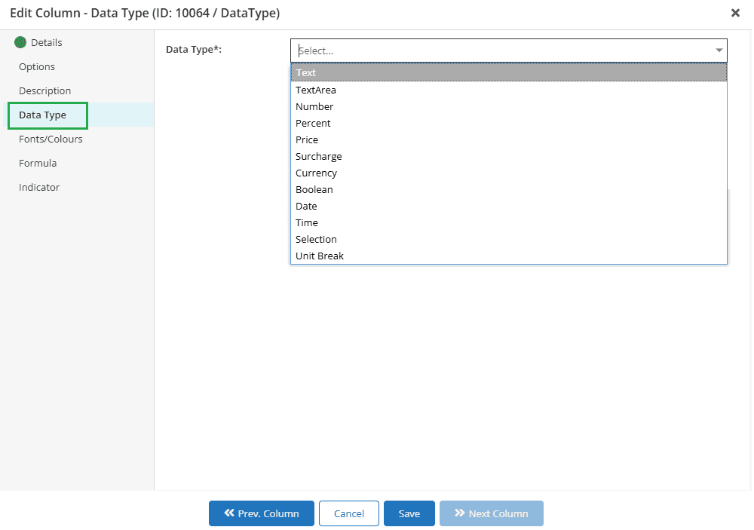The image size is (754, 530).
Task: Select Percent as the data type
Action: 509,123
